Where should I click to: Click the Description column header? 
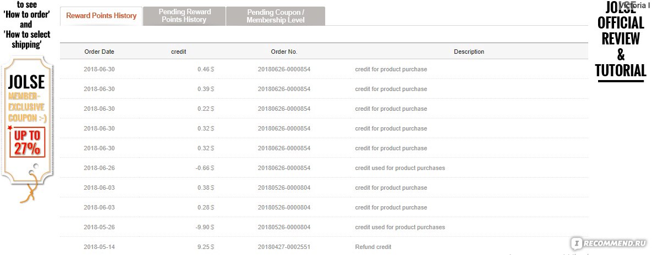[x=469, y=52]
